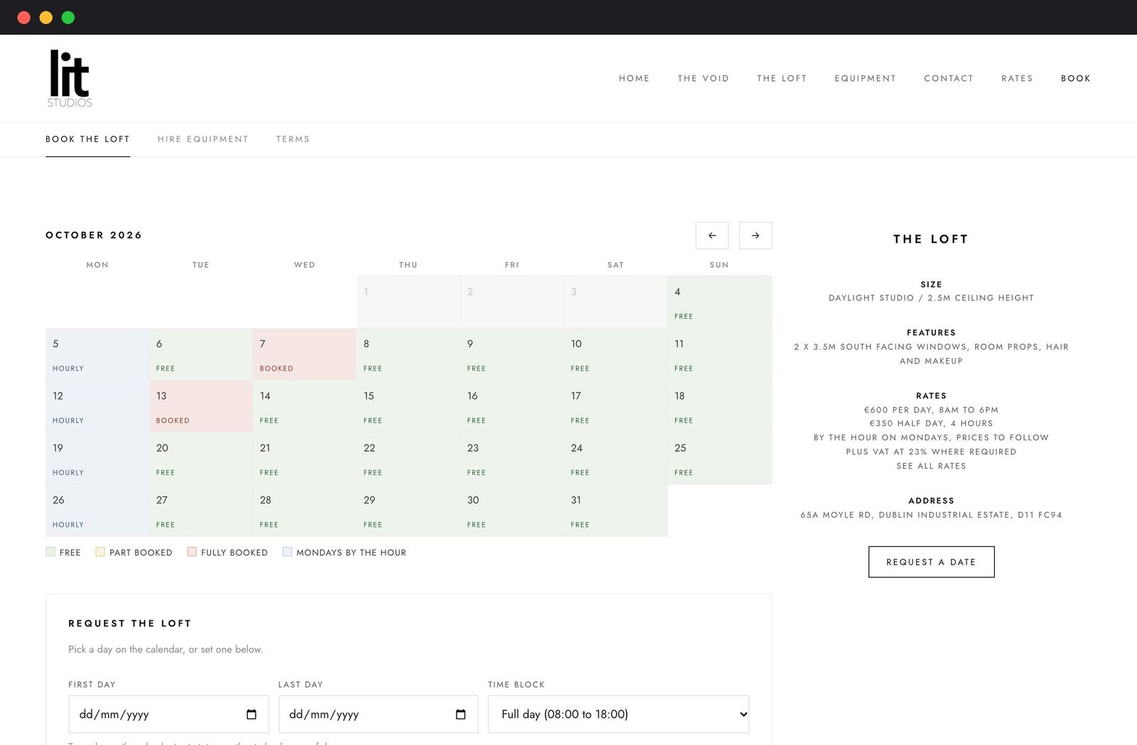Go to previous month with left arrow
This screenshot has height=745, width=1137.
click(712, 235)
